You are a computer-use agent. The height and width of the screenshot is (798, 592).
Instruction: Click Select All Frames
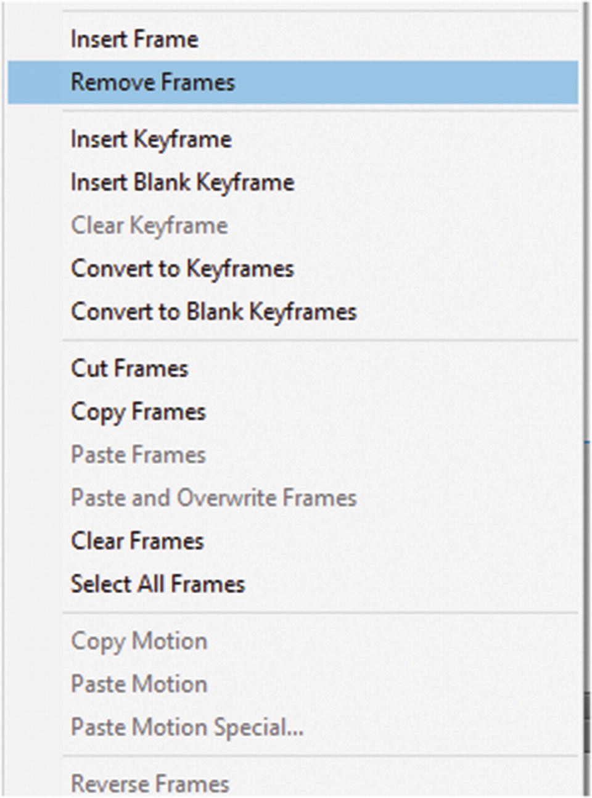click(x=158, y=583)
